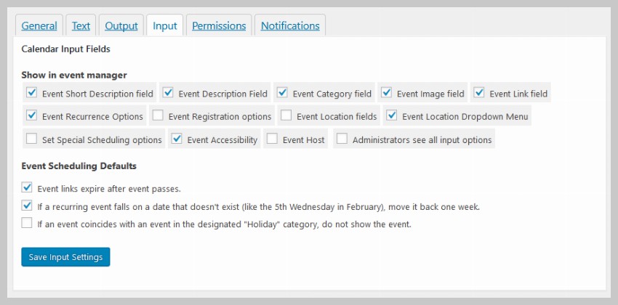Switch to the Text tab
The width and height of the screenshot is (618, 305).
[81, 25]
